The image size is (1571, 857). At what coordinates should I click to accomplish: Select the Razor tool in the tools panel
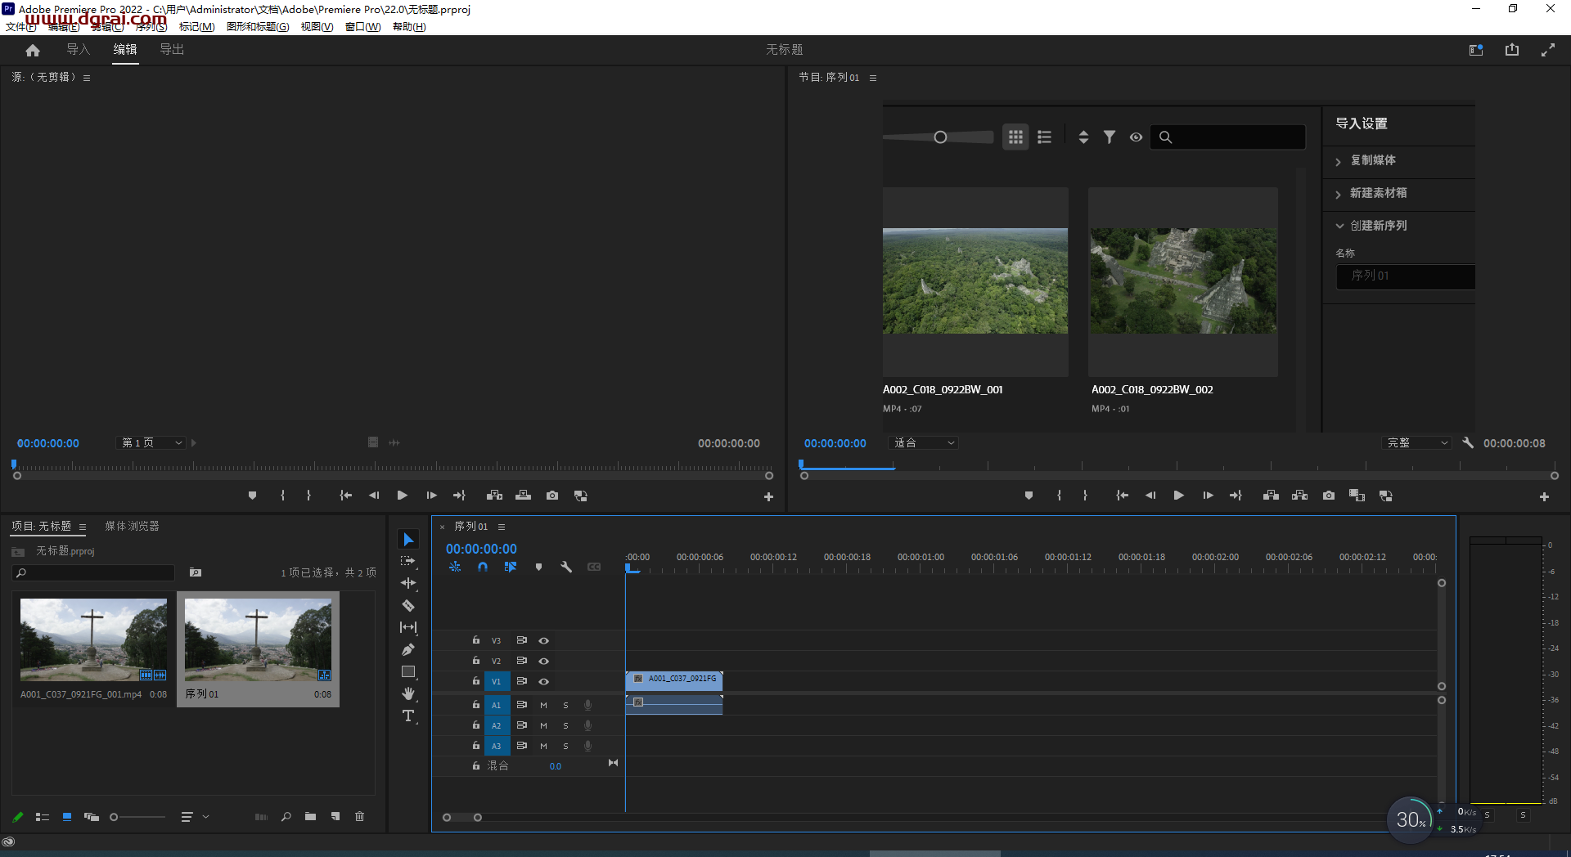[x=408, y=605]
